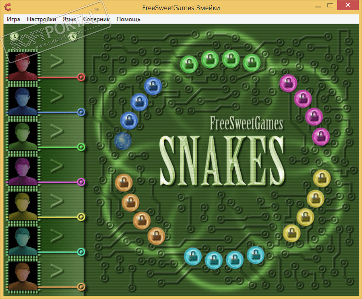Open the Соперник menu
The height and width of the screenshot is (299, 362).
coord(96,19)
